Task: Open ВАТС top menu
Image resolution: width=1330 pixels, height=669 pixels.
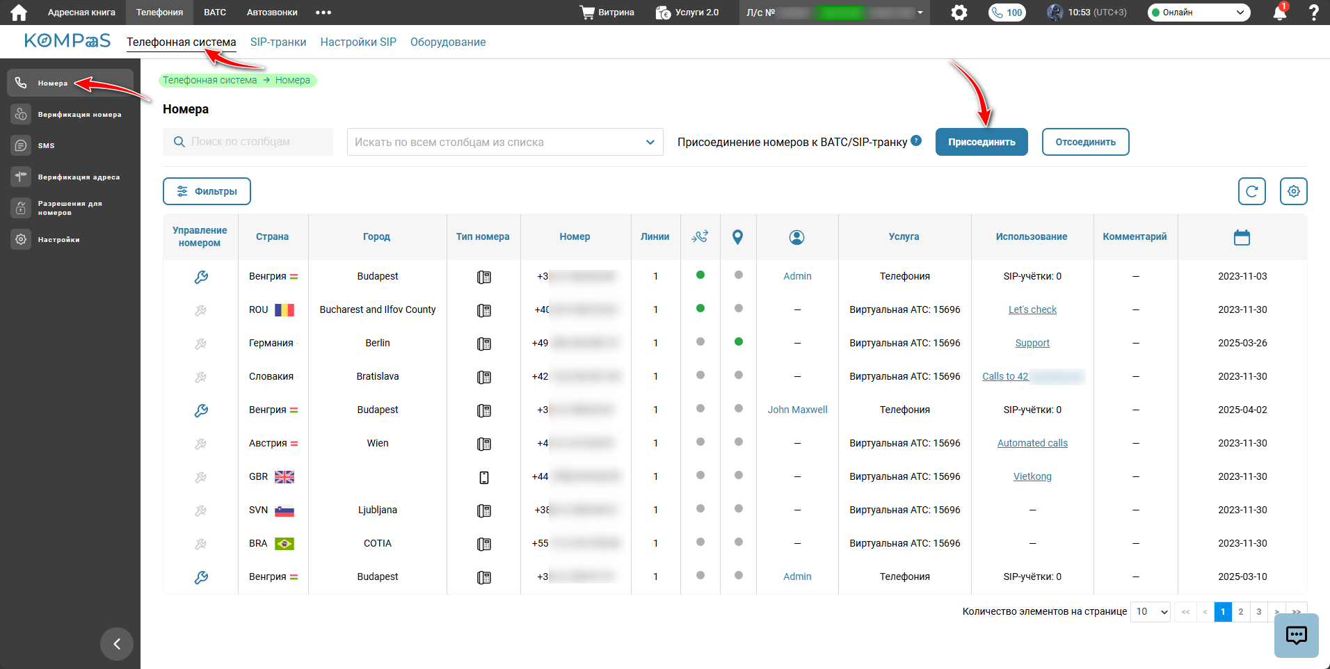Action: 215,13
